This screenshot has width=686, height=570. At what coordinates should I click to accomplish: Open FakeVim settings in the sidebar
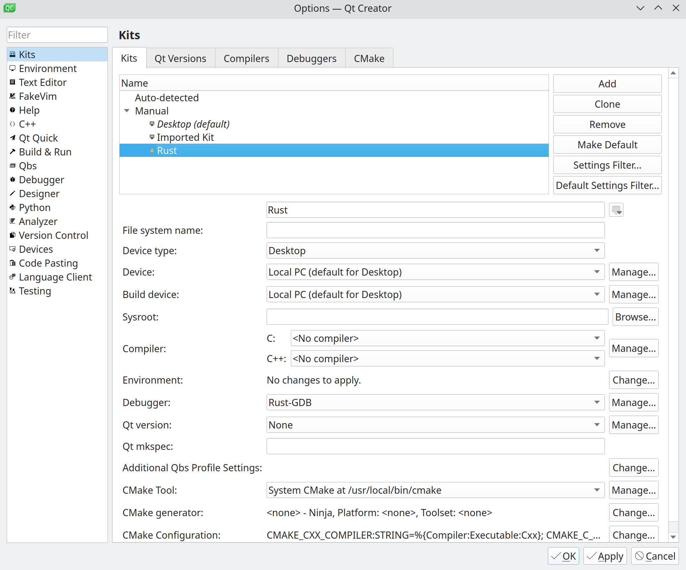pos(37,96)
